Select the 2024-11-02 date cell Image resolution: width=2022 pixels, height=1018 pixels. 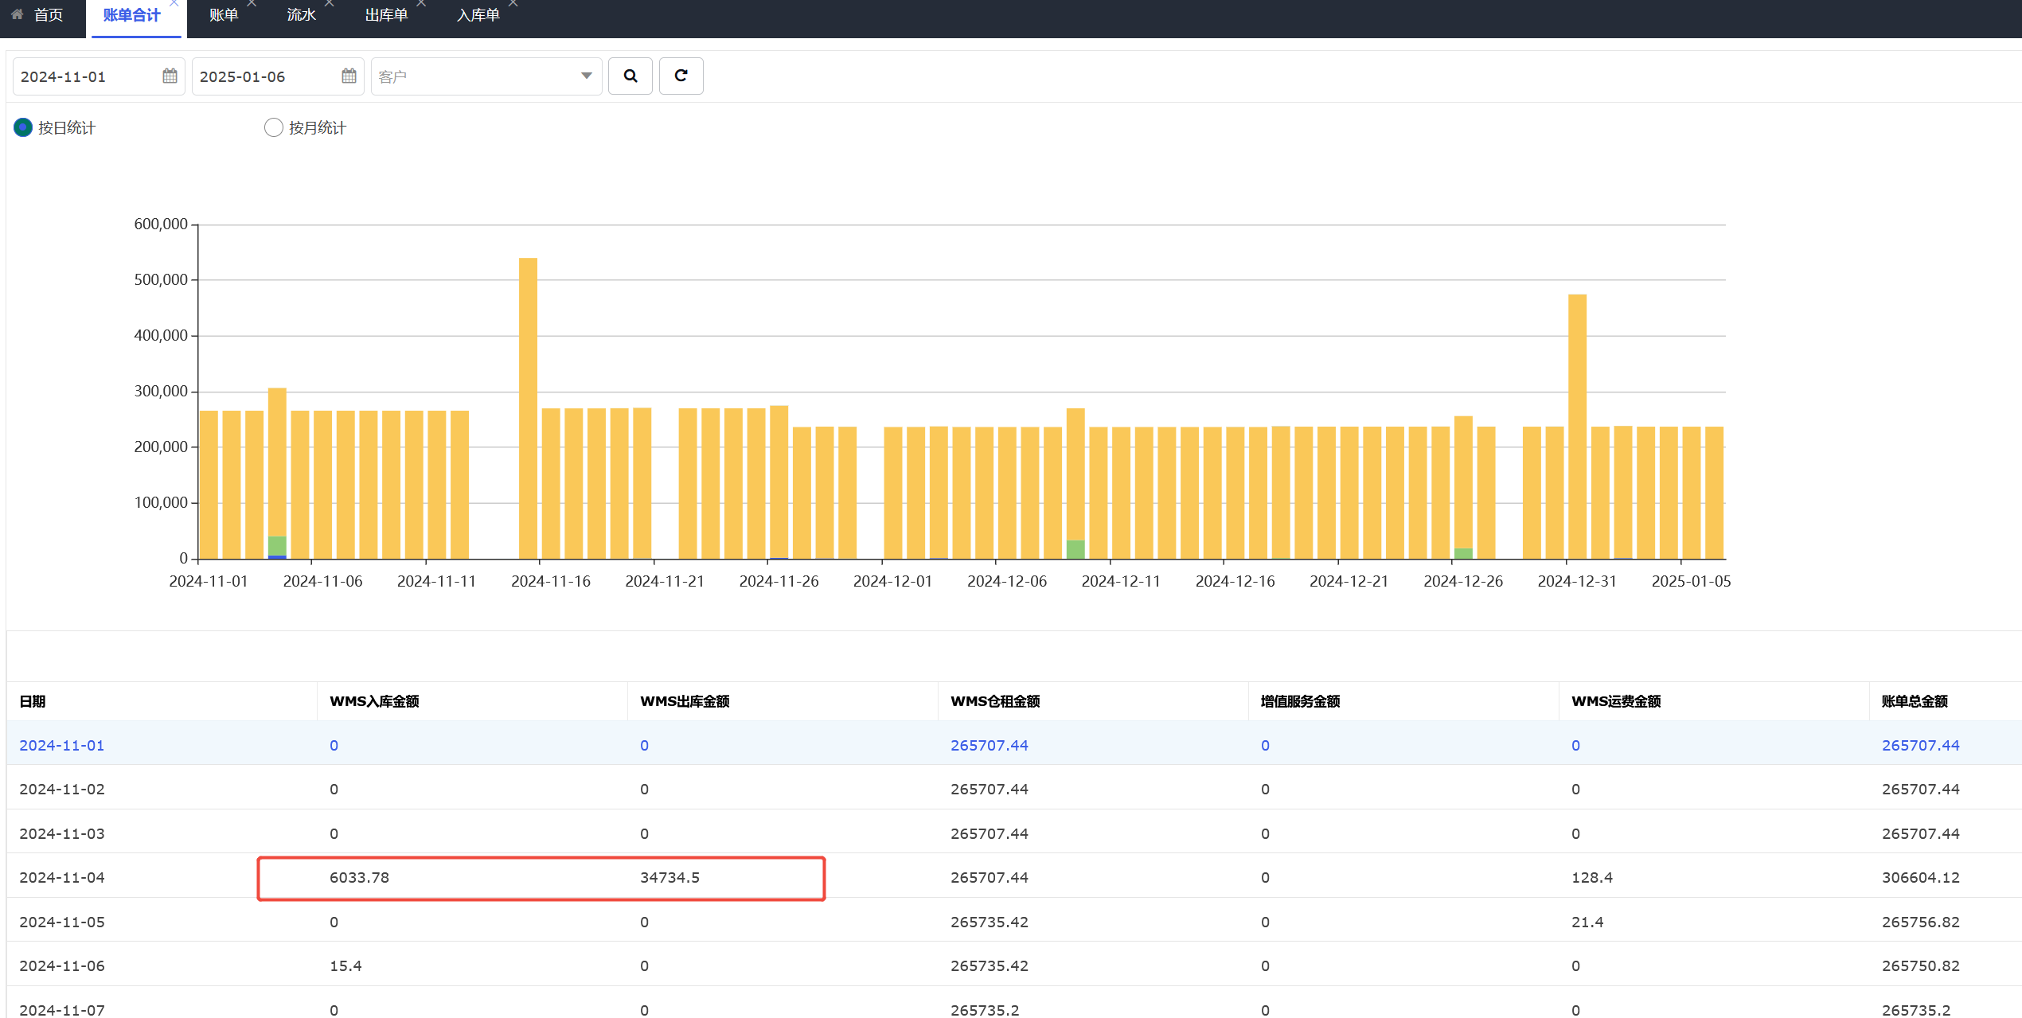pyautogui.click(x=62, y=789)
